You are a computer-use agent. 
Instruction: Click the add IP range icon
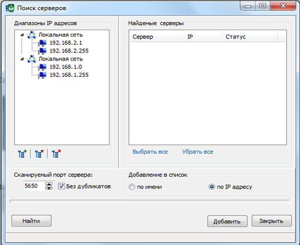[x=22, y=154]
